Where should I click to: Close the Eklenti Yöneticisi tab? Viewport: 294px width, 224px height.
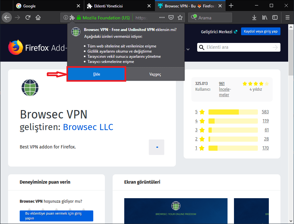click(149, 6)
